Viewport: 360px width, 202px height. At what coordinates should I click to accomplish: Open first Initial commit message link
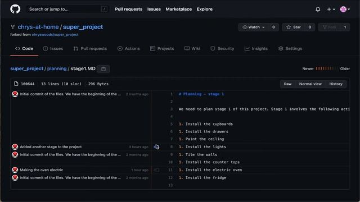point(70,94)
